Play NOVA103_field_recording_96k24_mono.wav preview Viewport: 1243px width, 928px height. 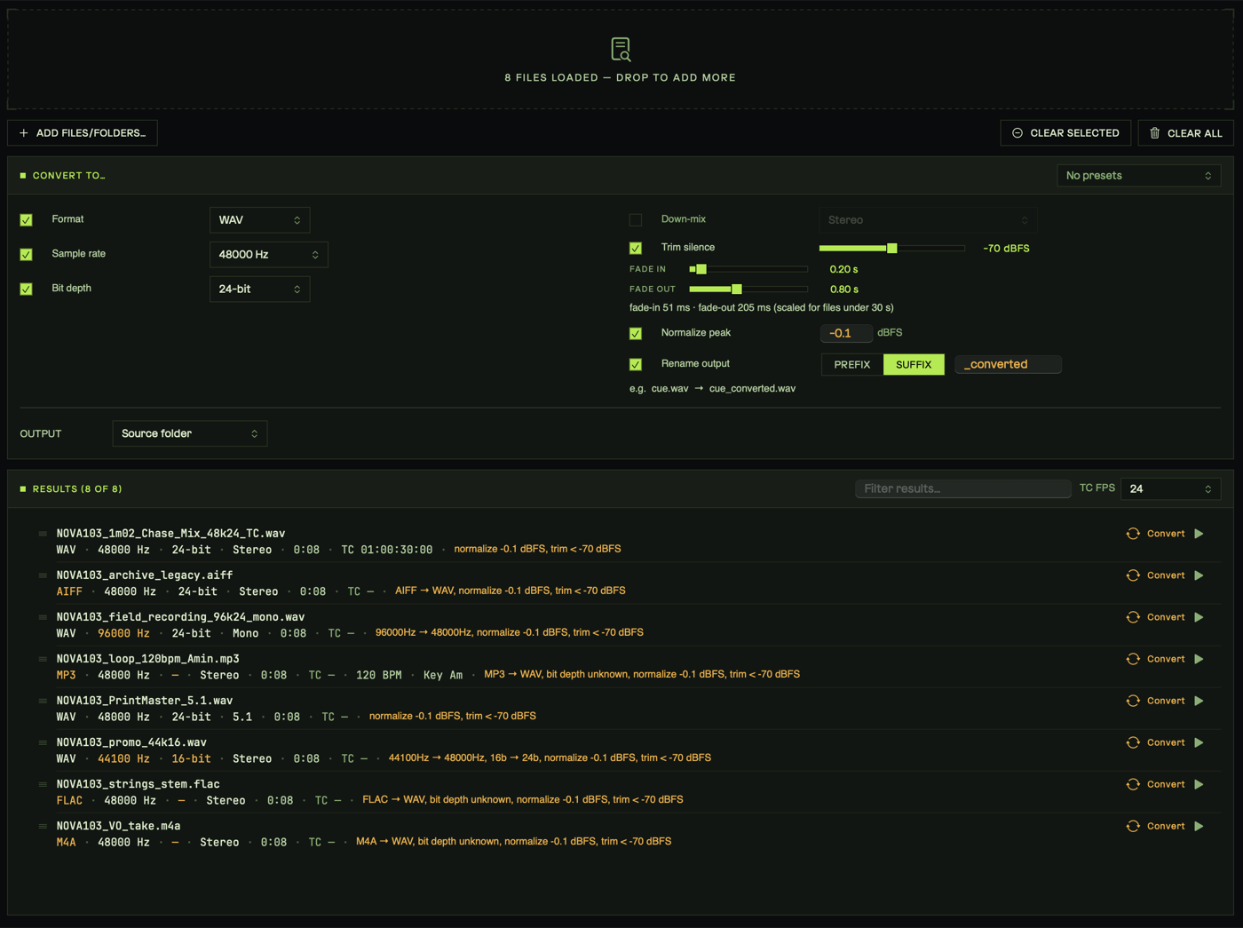tap(1199, 617)
